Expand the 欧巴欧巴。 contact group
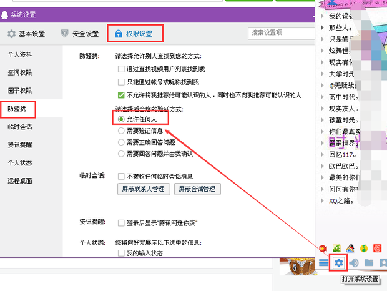The width and height of the screenshot is (387, 291). coord(322,166)
